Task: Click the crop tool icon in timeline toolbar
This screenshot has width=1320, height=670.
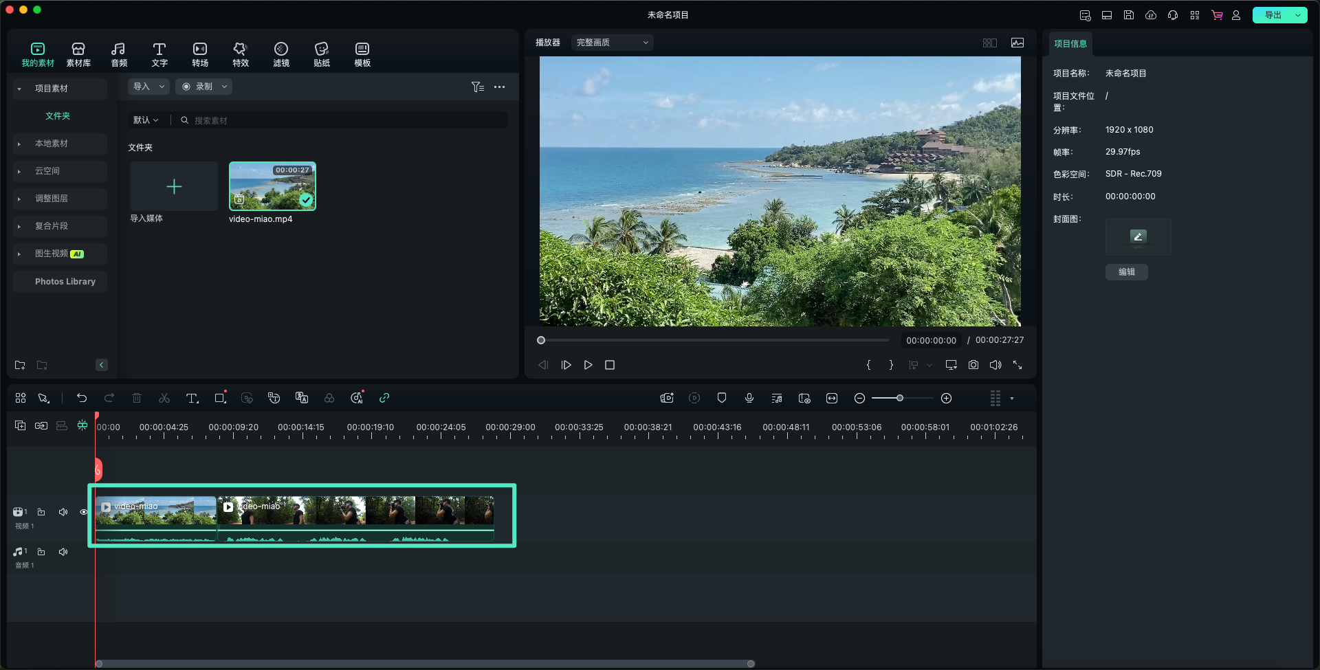Action: (x=220, y=398)
